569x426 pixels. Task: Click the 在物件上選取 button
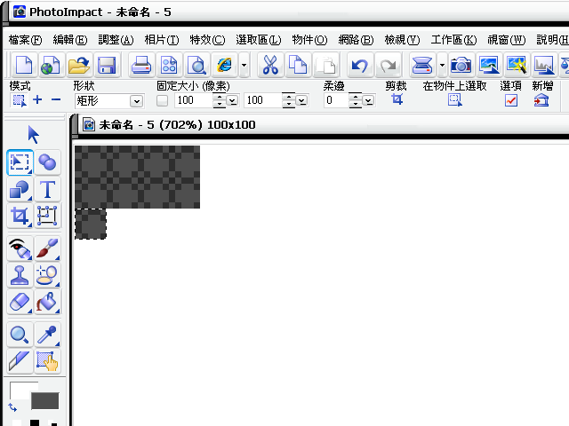(454, 99)
